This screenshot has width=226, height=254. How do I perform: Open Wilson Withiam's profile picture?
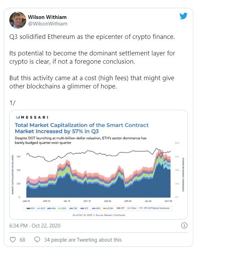tap(18, 20)
